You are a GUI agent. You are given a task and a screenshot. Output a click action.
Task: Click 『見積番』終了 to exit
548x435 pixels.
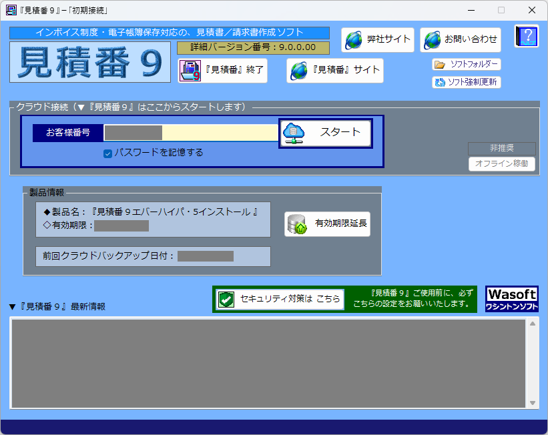click(223, 71)
